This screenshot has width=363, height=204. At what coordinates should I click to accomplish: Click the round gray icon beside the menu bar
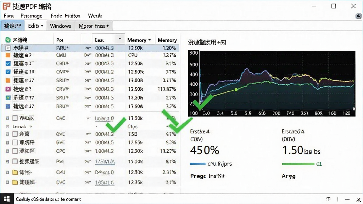coord(358,16)
